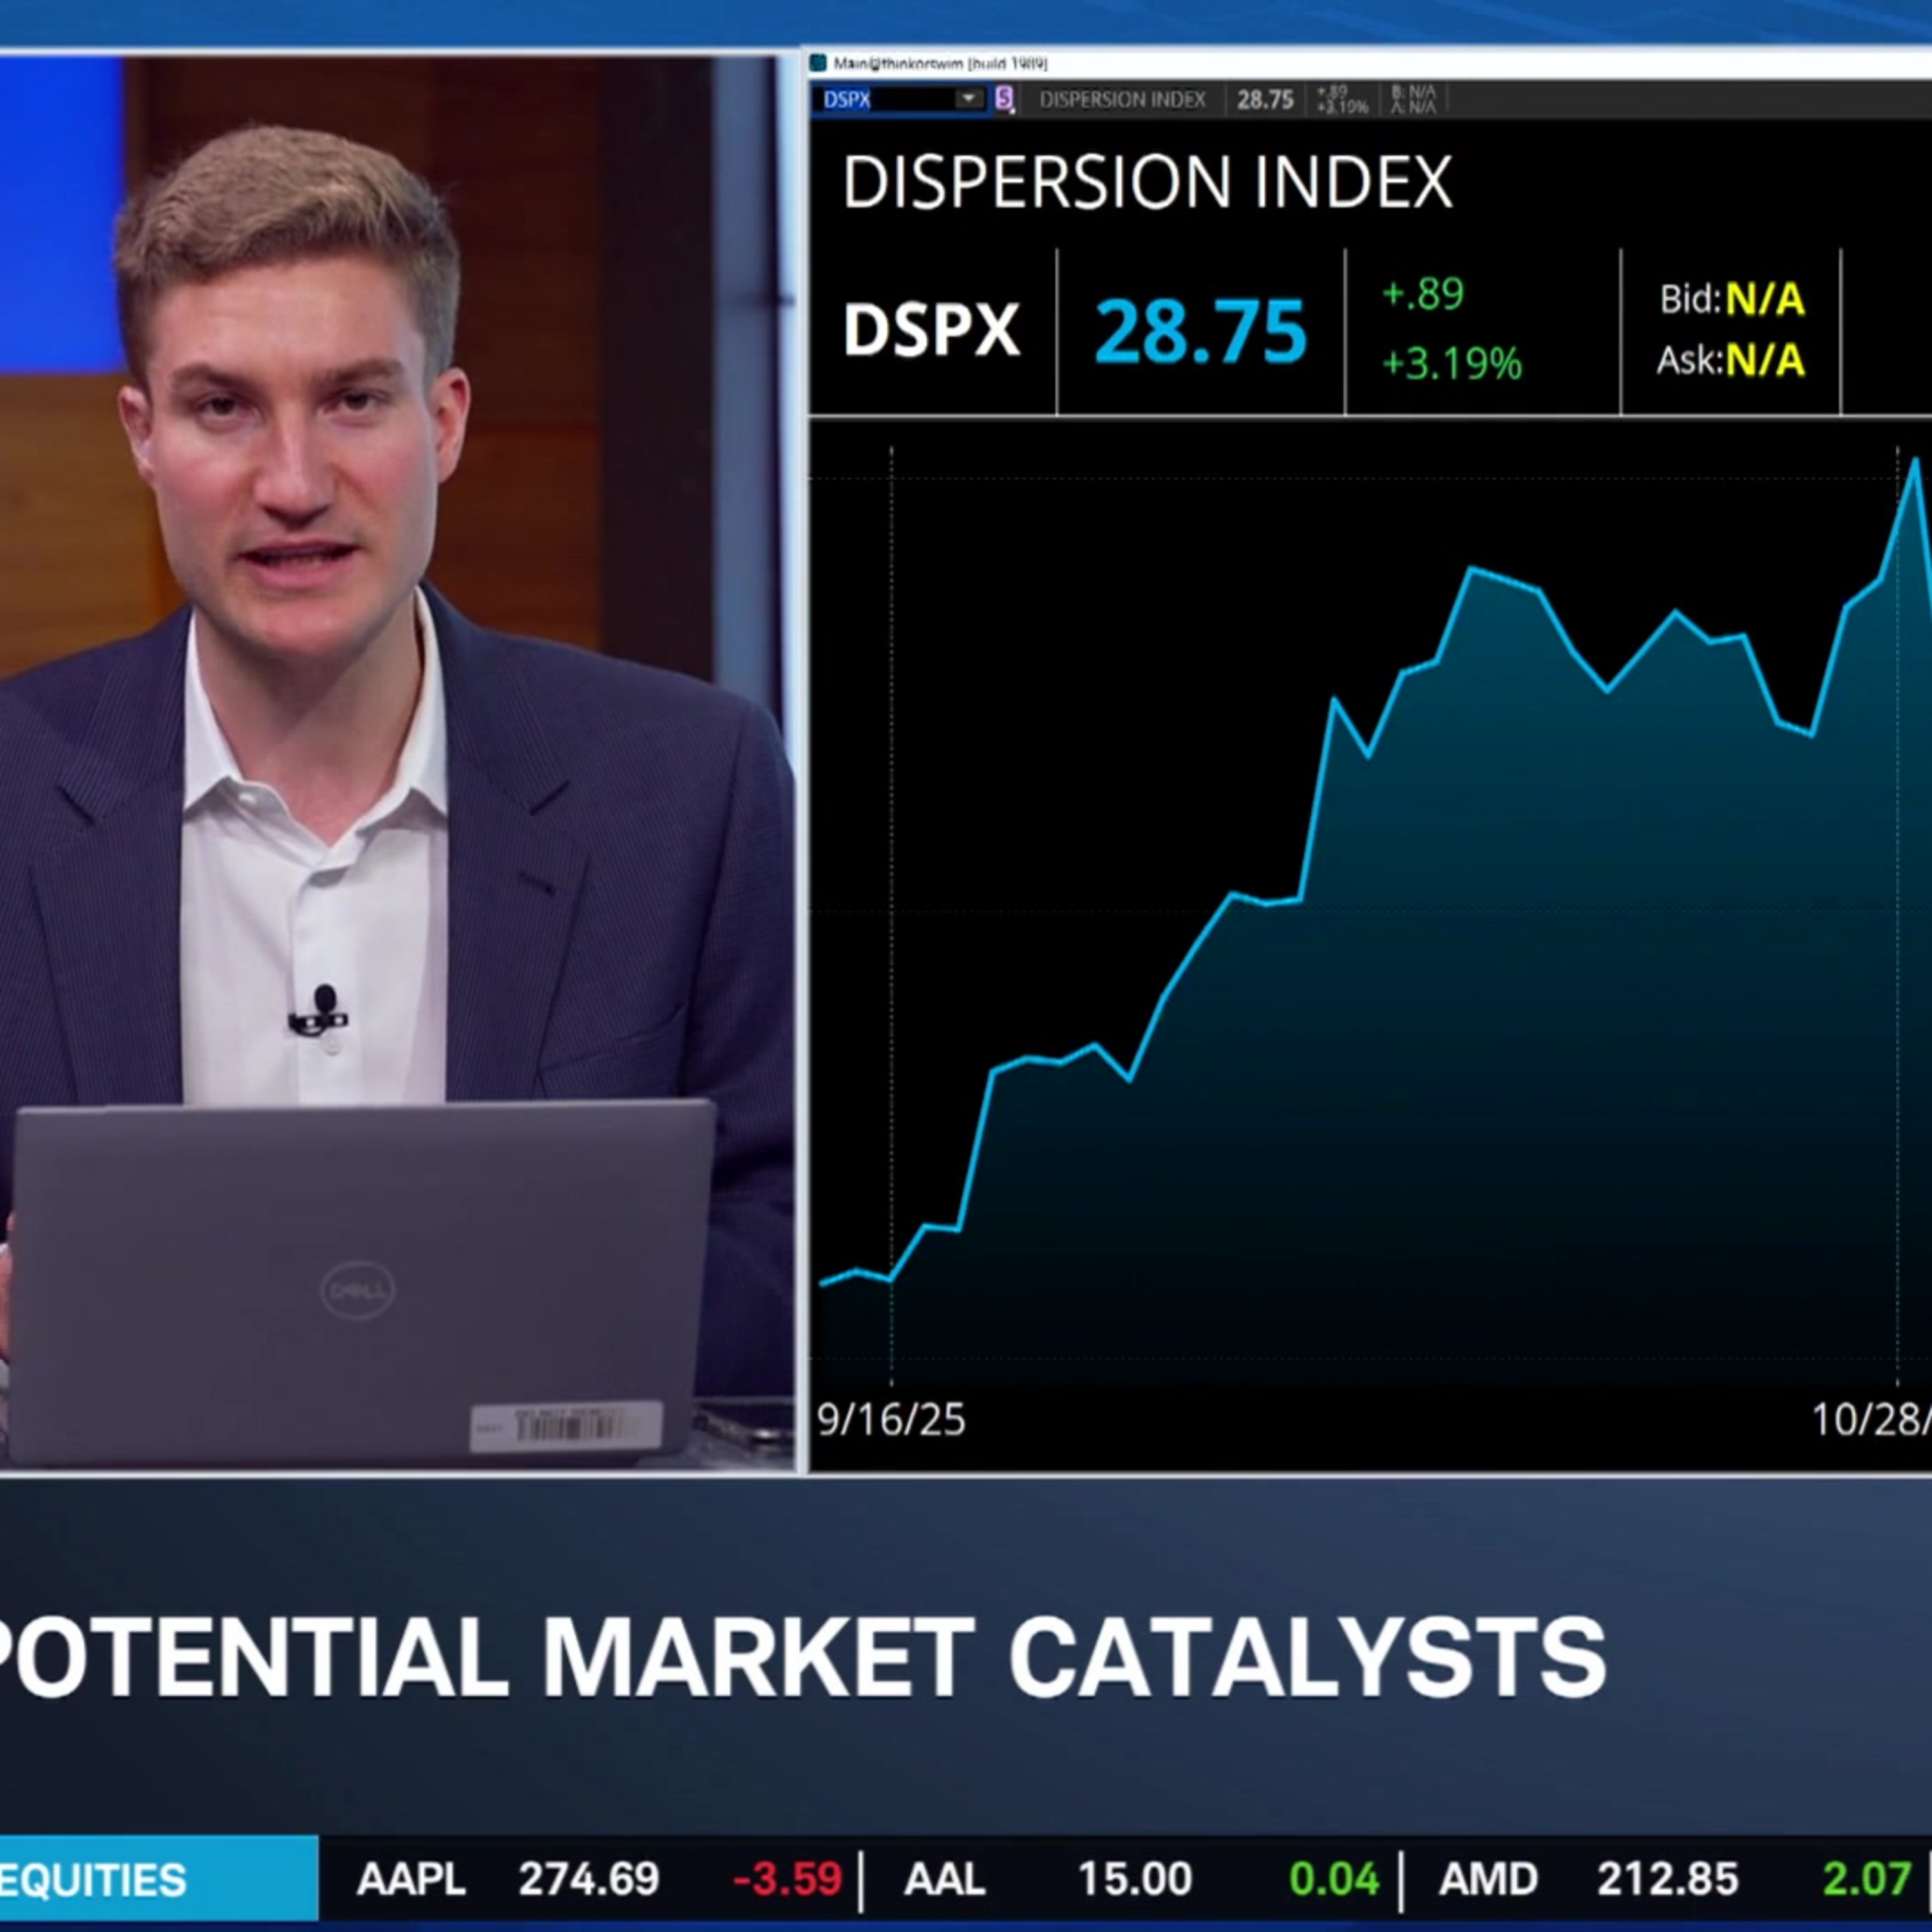
Task: Expand the corner triangle on the S badge
Action: 1014,110
